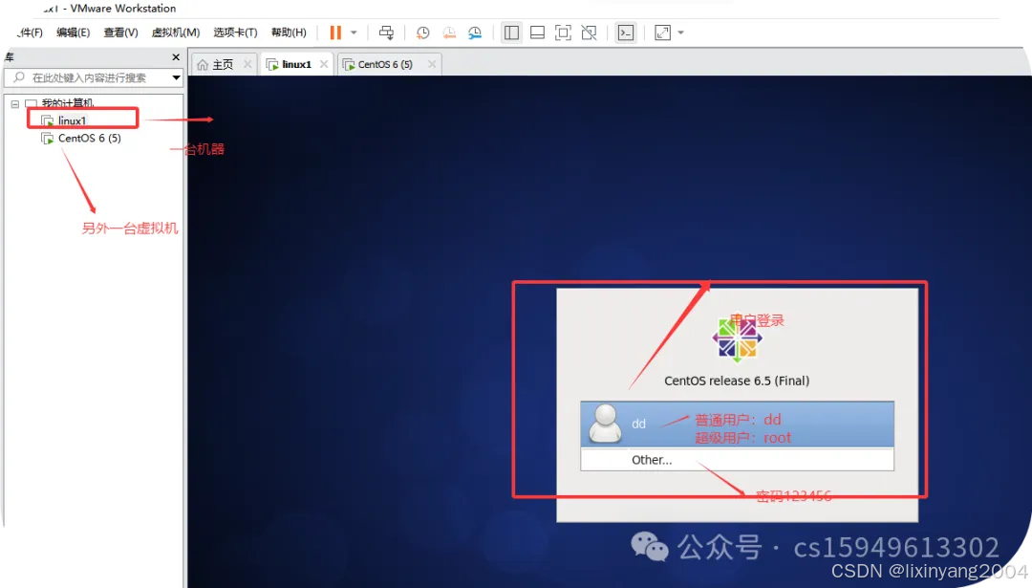Collapse the 我的计算机 tree node

tap(15, 104)
